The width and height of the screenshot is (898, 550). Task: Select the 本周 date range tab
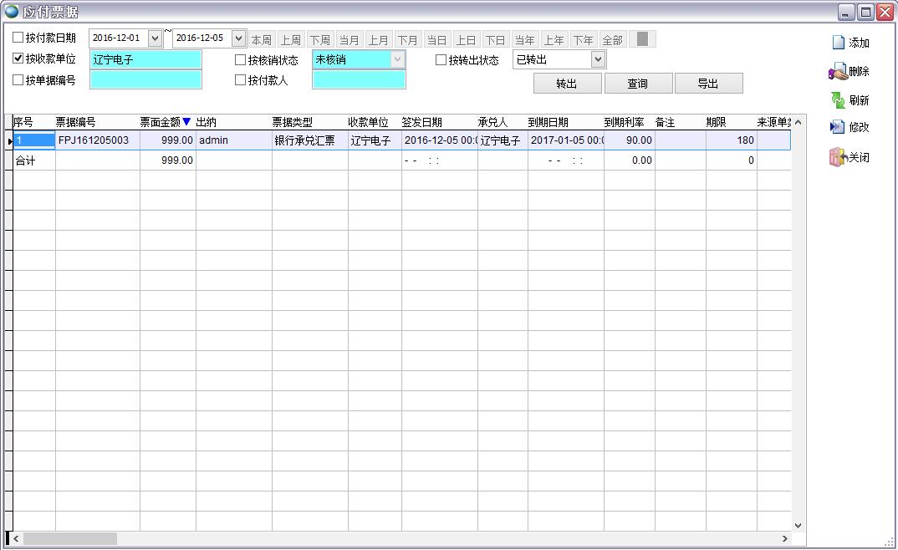pyautogui.click(x=262, y=40)
